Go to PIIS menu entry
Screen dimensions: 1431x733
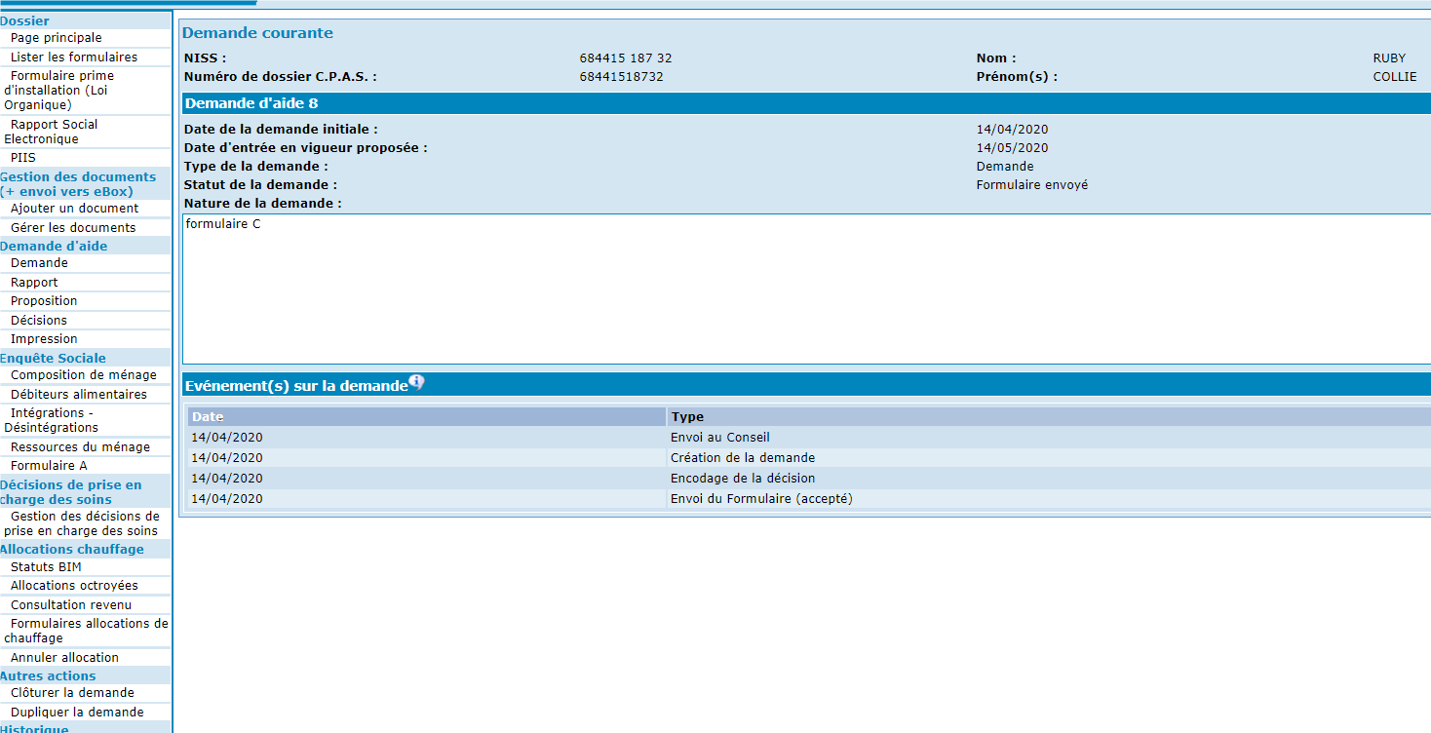23,158
